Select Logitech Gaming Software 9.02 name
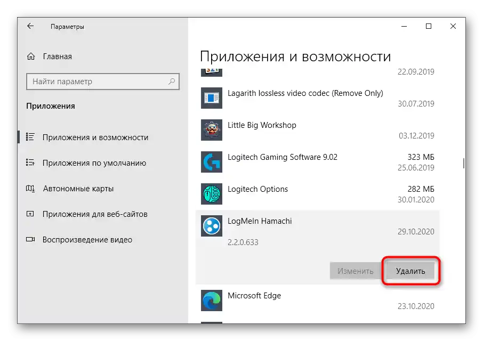483x341 pixels. tap(283, 157)
